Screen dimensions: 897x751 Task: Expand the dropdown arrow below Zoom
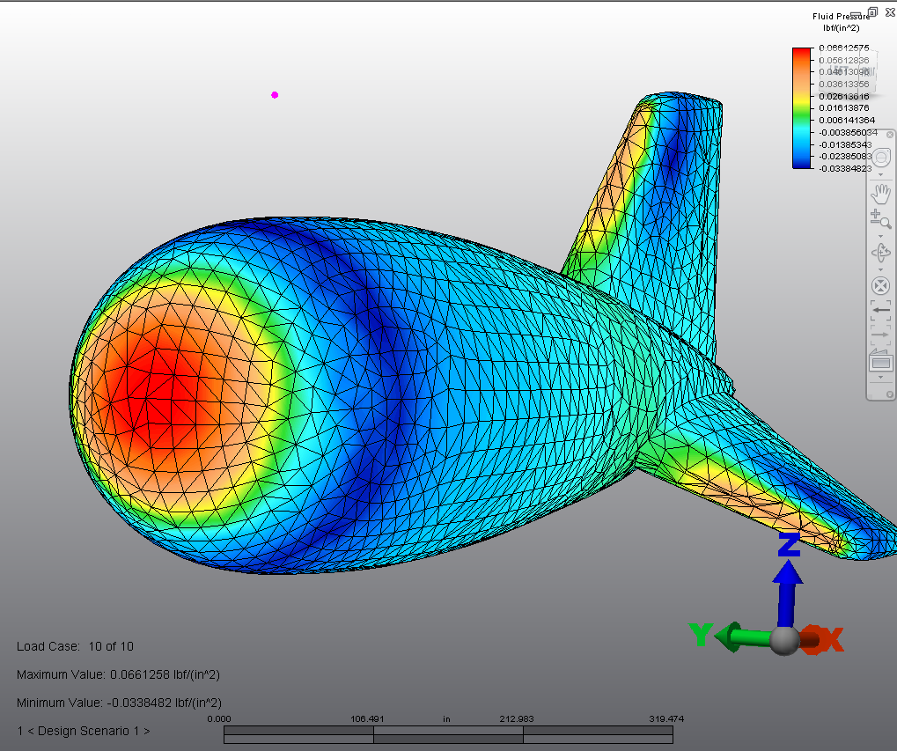tap(880, 236)
